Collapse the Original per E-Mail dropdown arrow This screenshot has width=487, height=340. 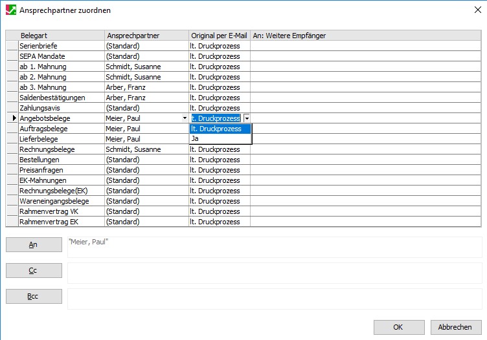247,118
